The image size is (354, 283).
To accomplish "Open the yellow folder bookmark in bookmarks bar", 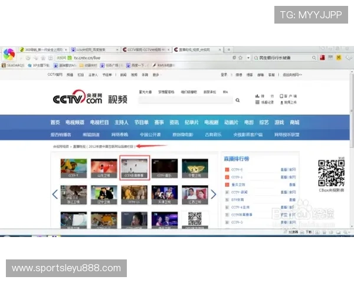I will click(x=88, y=65).
